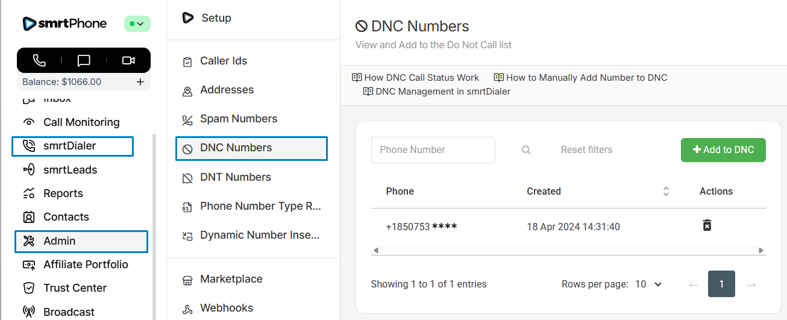Select Spam Numbers in Setup menu

point(239,119)
